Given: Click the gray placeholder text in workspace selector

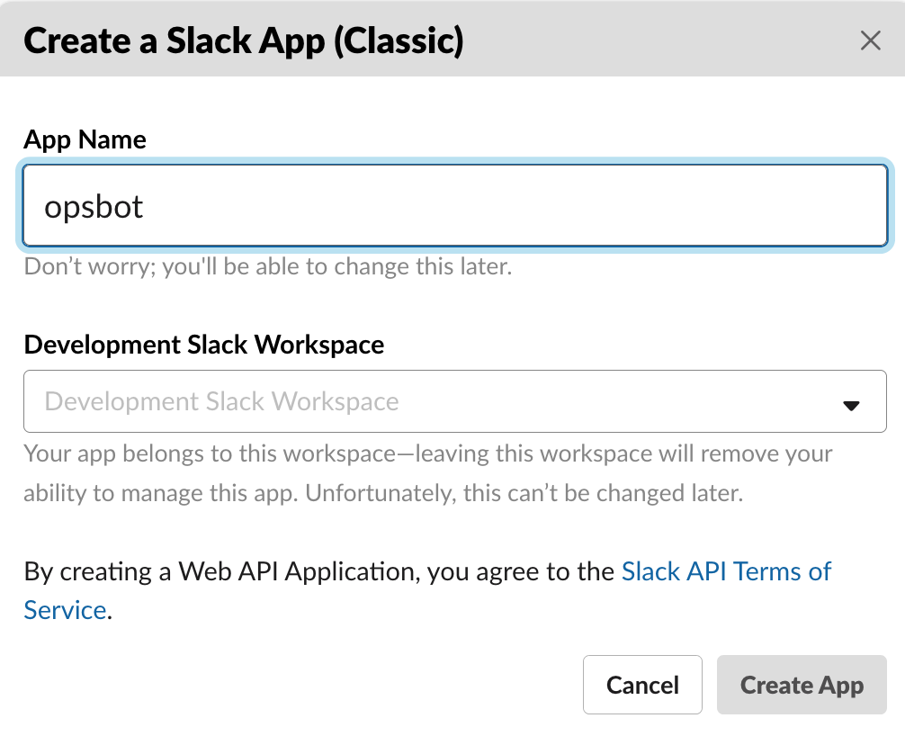Looking at the screenshot, I should 221,401.
